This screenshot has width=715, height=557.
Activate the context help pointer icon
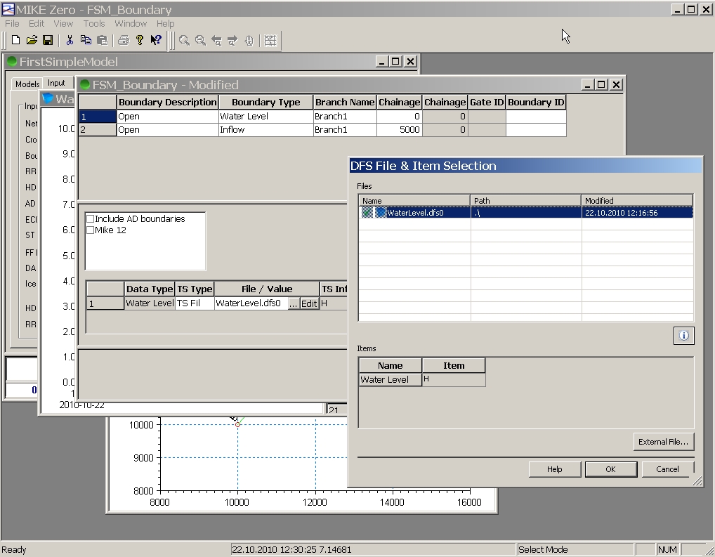click(x=156, y=41)
